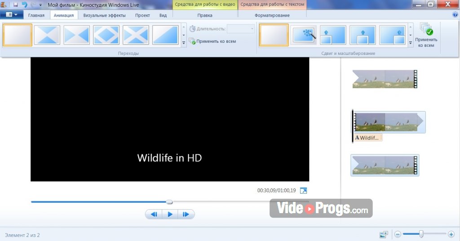Step to next frame
This screenshot has width=460, height=241.
pyautogui.click(x=186, y=214)
